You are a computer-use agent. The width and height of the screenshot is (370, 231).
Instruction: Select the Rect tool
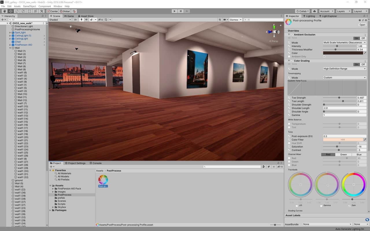[x=29, y=11]
